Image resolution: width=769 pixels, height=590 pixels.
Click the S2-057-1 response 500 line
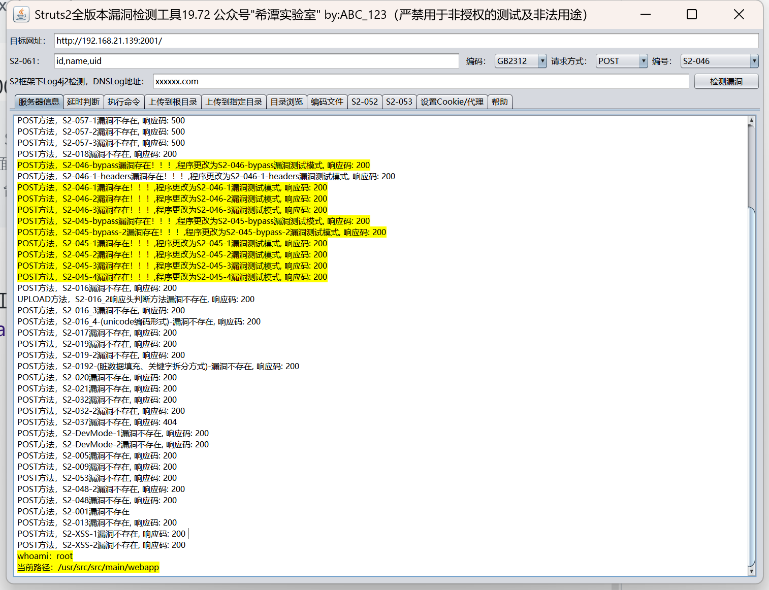pyautogui.click(x=101, y=120)
